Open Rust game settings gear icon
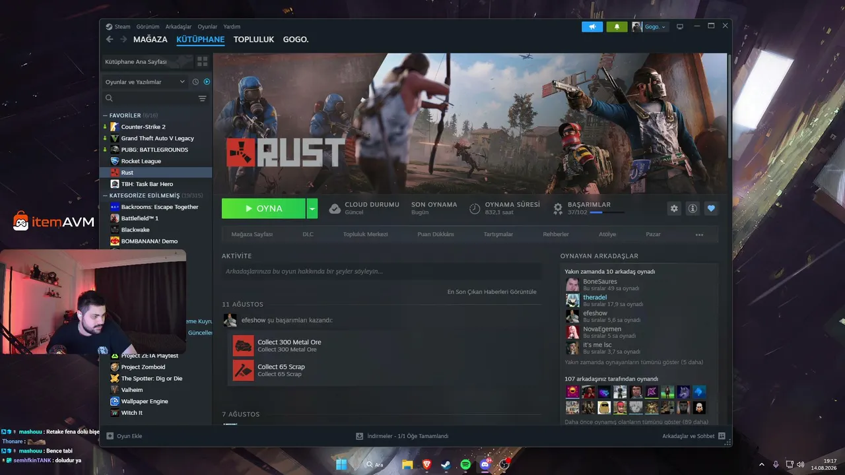Image resolution: width=845 pixels, height=475 pixels. click(x=674, y=208)
